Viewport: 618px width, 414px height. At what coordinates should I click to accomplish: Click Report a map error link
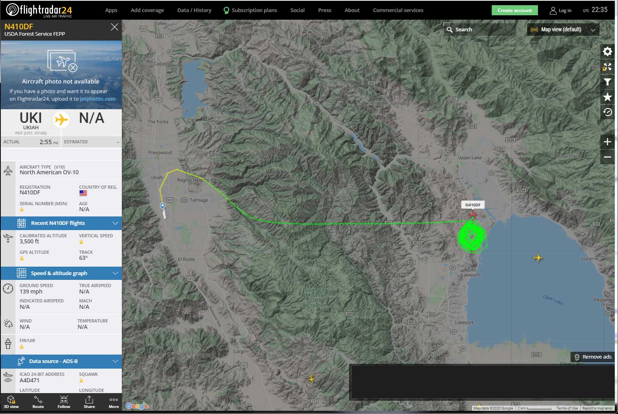coord(597,408)
